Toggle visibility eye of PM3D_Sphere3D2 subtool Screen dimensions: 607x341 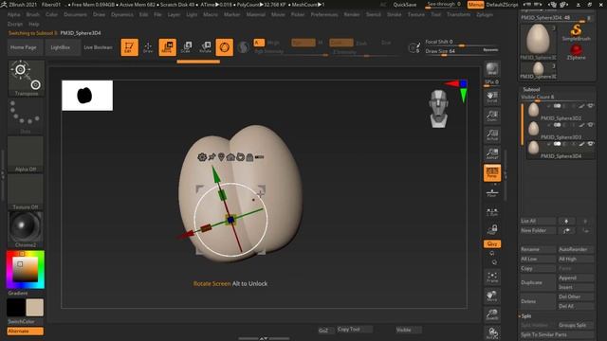(590, 106)
